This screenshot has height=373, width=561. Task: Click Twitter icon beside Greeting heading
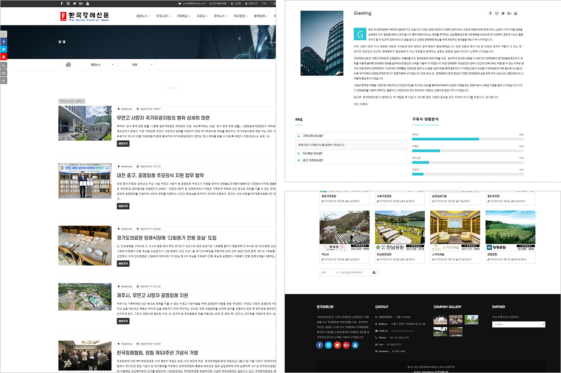503,13
